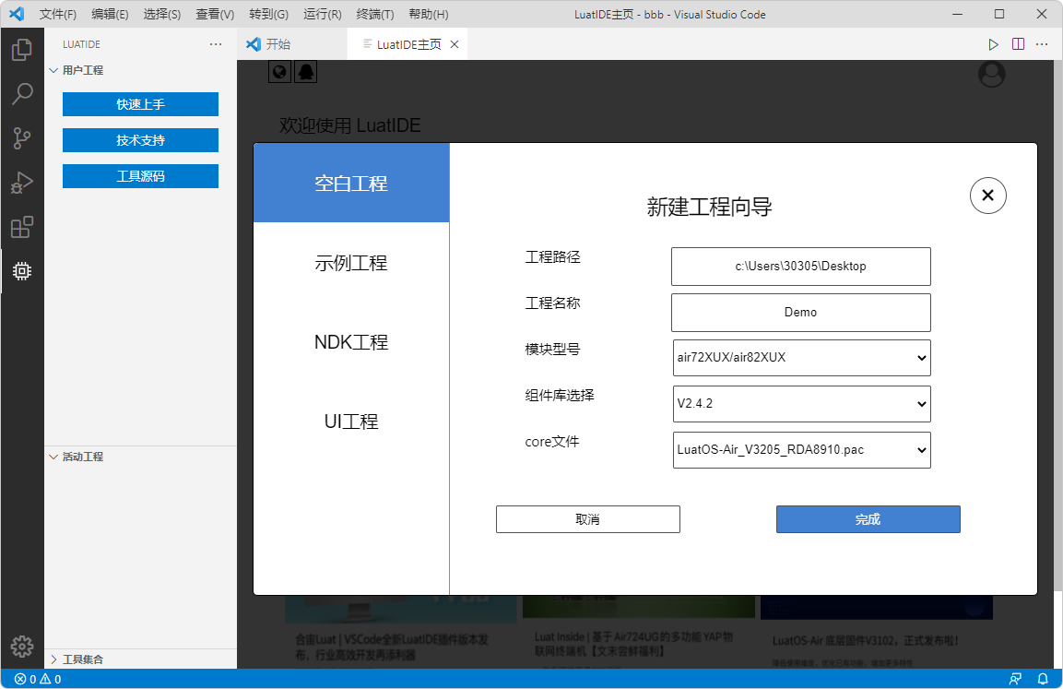Click 完成 to finish project creation
The height and width of the screenshot is (689, 1063).
coord(868,519)
